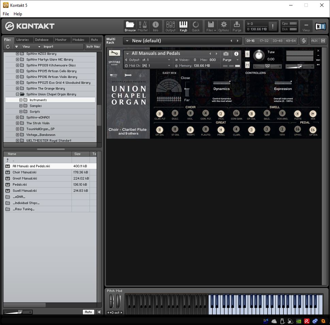The height and width of the screenshot is (325, 330).
Task: Switch to the Modules tab
Action: tap(78, 40)
